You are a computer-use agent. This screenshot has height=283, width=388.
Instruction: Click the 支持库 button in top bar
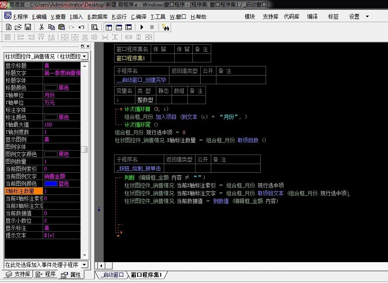point(270,16)
